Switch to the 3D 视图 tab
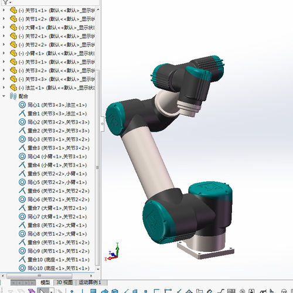 click(x=64, y=282)
